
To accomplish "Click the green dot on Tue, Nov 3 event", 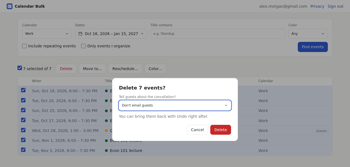I will (x=106, y=151).
